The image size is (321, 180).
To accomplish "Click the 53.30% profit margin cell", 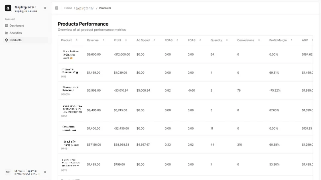I will (274, 164).
